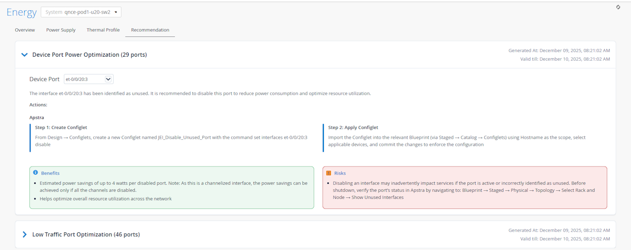This screenshot has height=250, width=631.
Task: Click the Energy page title
Action: point(21,12)
